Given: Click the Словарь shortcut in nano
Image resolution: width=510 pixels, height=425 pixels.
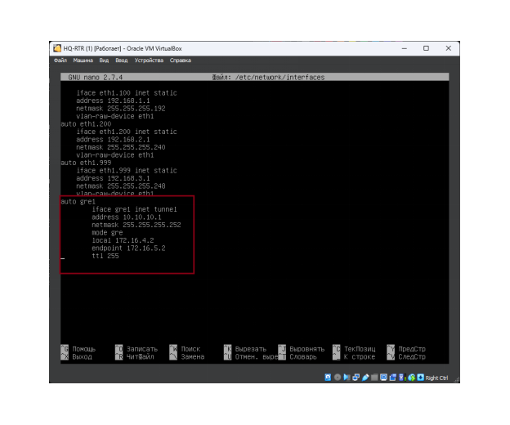Looking at the screenshot, I should tap(303, 356).
